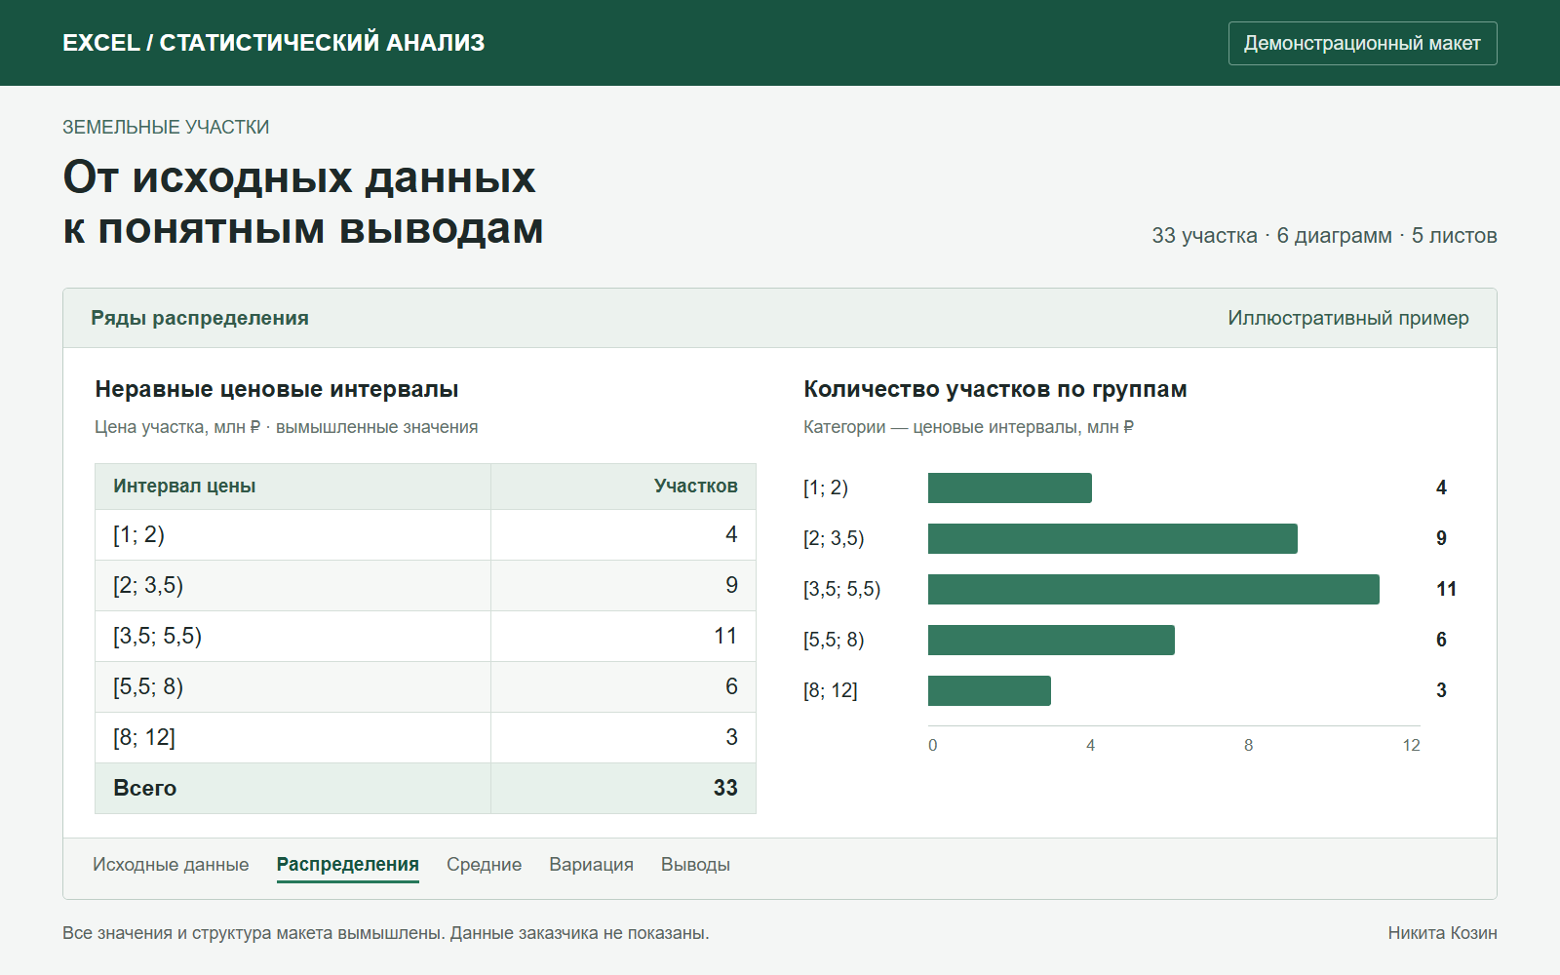Open the Исходные данные tab
The width and height of the screenshot is (1560, 975).
pyautogui.click(x=171, y=865)
